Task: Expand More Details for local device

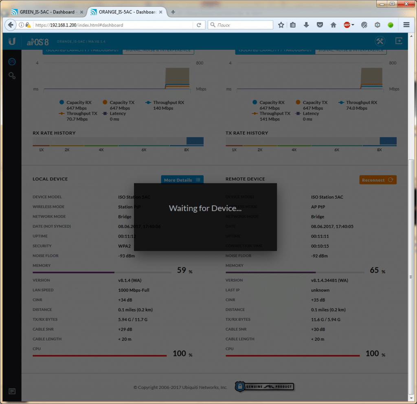Action: [182, 180]
